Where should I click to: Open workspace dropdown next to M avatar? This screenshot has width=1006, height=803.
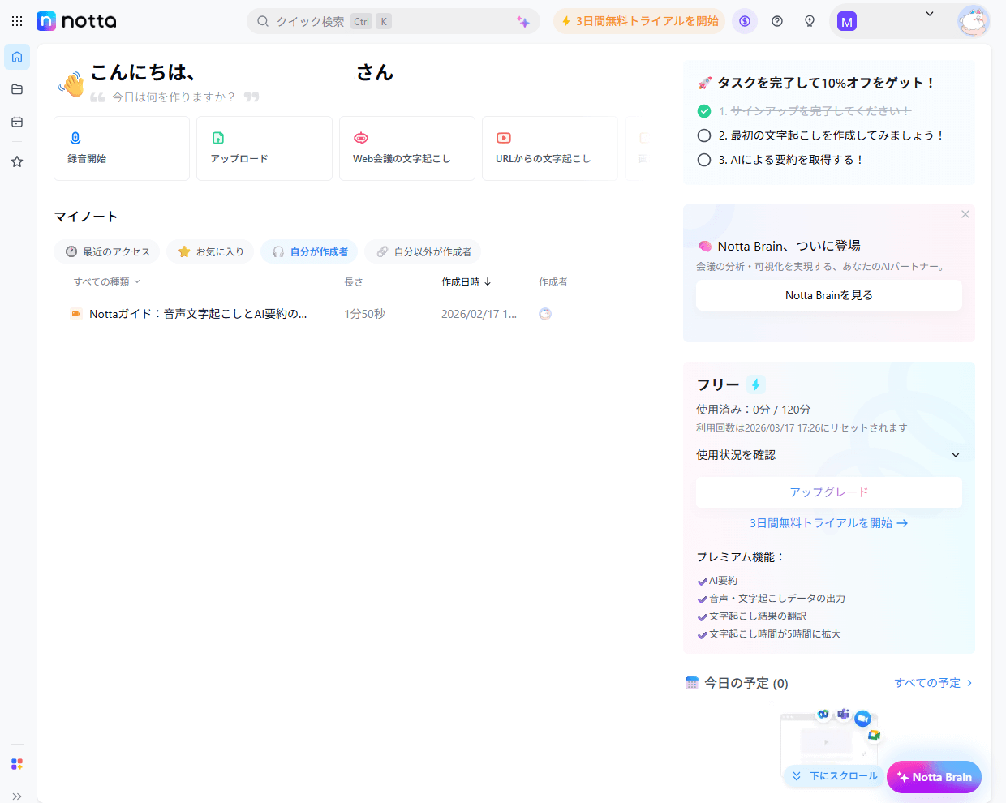[930, 15]
